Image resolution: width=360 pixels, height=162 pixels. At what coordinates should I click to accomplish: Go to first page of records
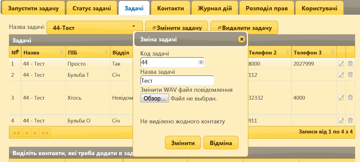point(16,133)
